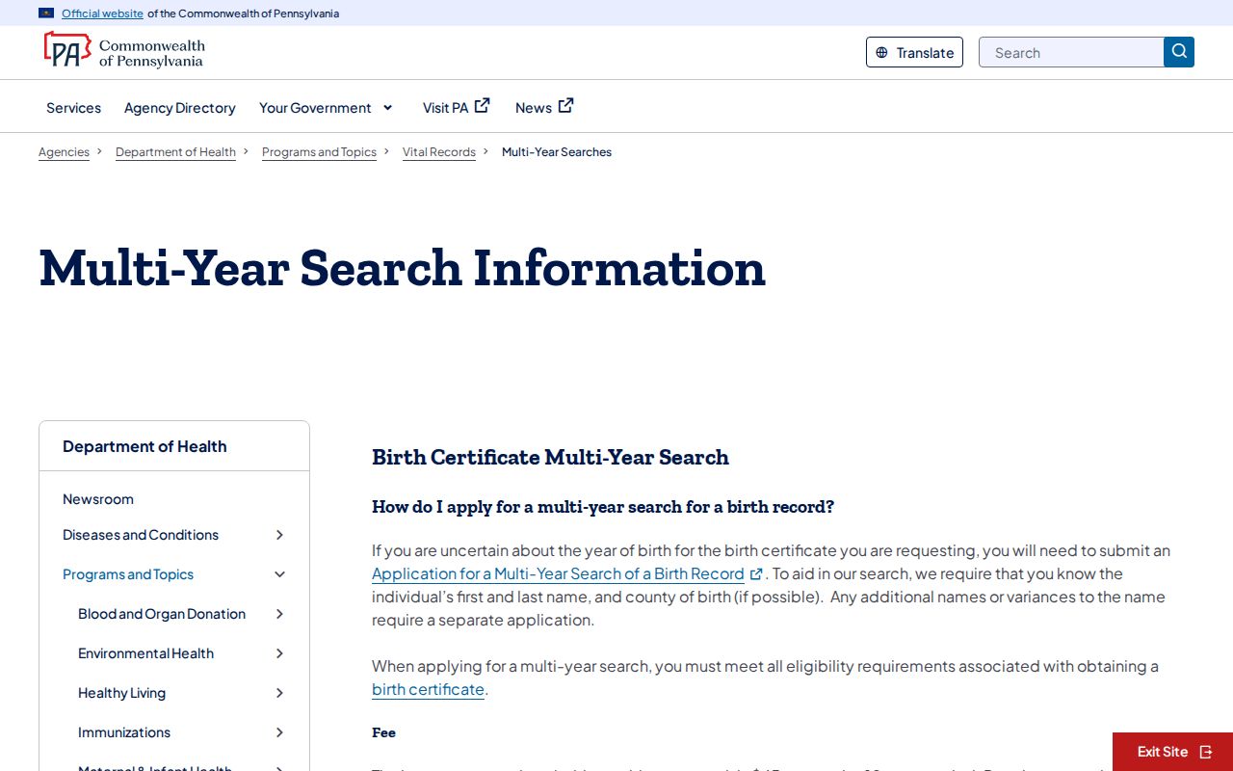The image size is (1233, 771).
Task: Go to Programs and Topics breadcrumb
Action: [x=319, y=152]
